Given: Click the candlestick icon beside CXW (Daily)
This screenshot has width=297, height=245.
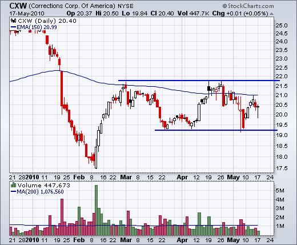Looking at the screenshot, I should click(x=13, y=21).
